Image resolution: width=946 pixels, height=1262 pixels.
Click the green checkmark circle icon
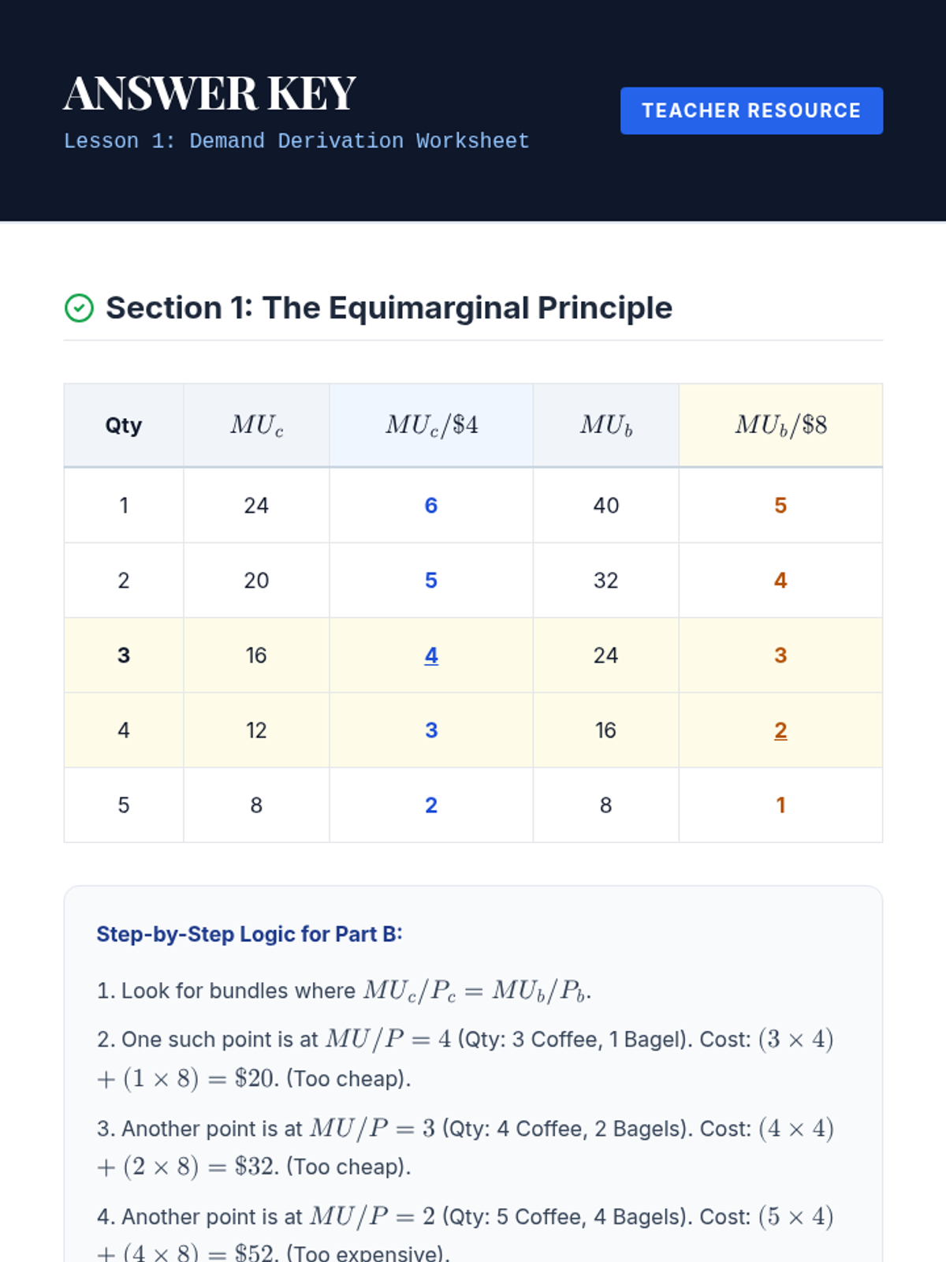(x=79, y=308)
